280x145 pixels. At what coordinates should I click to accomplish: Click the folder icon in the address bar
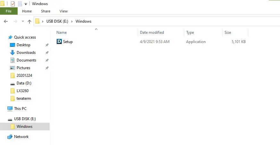pyautogui.click(x=37, y=21)
